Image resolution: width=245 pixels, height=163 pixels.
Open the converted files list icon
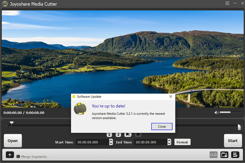tap(235, 155)
